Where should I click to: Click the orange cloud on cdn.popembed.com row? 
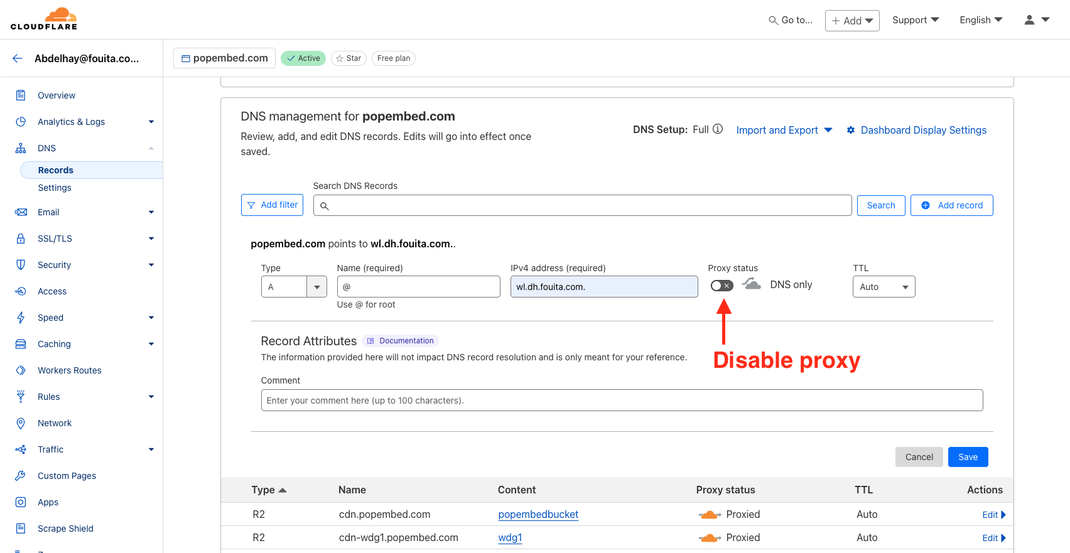710,515
